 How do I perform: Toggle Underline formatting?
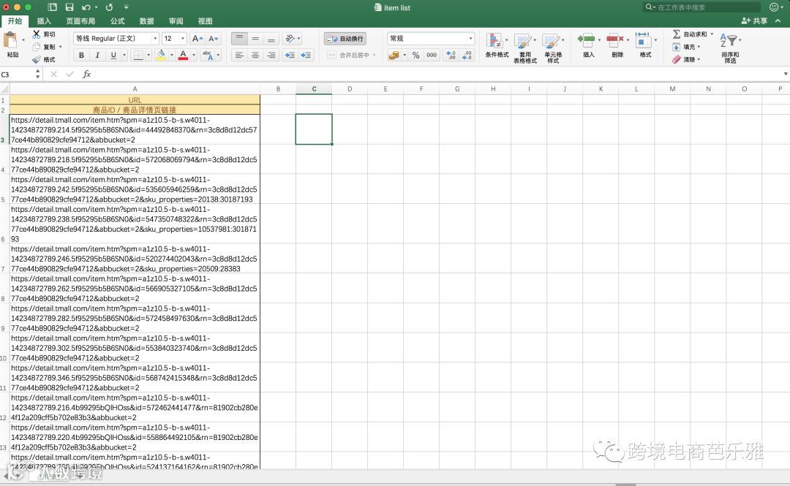113,55
